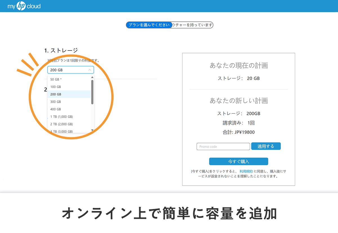The image size is (338, 233).
Task: Choose the 2 TB (2,000 GB) plan
Action: tap(61, 124)
